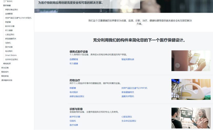Open 工厂自动化 in the left navigation
Screen dimensions: 213x130
tap(8, 1)
